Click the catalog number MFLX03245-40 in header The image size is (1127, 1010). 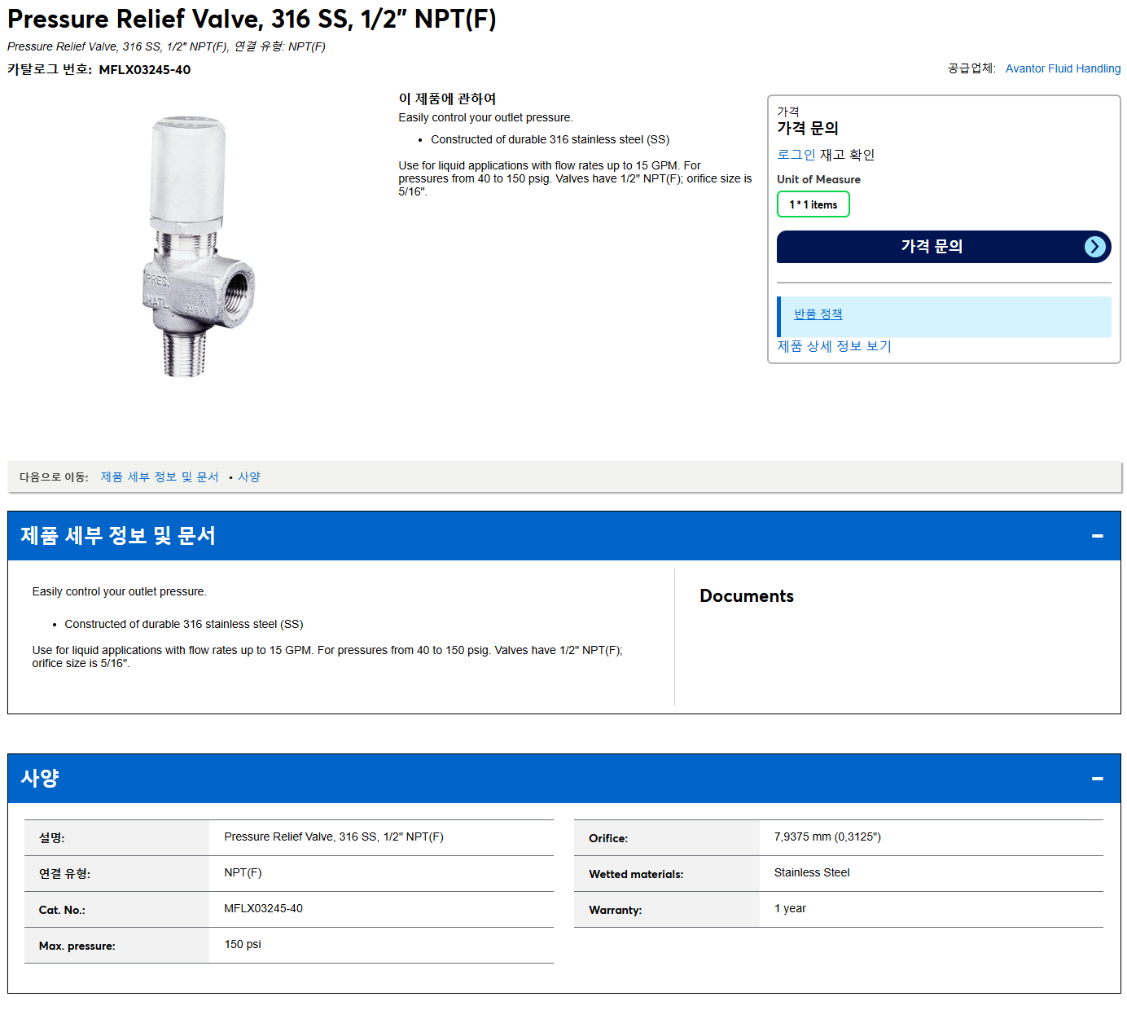(145, 70)
